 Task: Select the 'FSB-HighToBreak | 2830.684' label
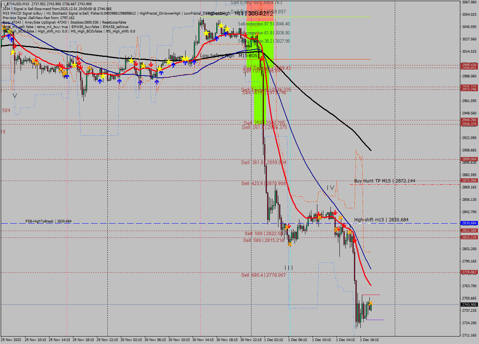click(x=48, y=221)
